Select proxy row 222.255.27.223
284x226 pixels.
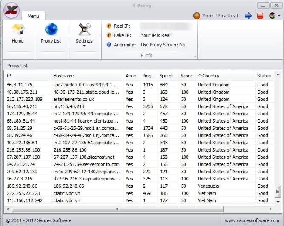pyautogui.click(x=139, y=193)
